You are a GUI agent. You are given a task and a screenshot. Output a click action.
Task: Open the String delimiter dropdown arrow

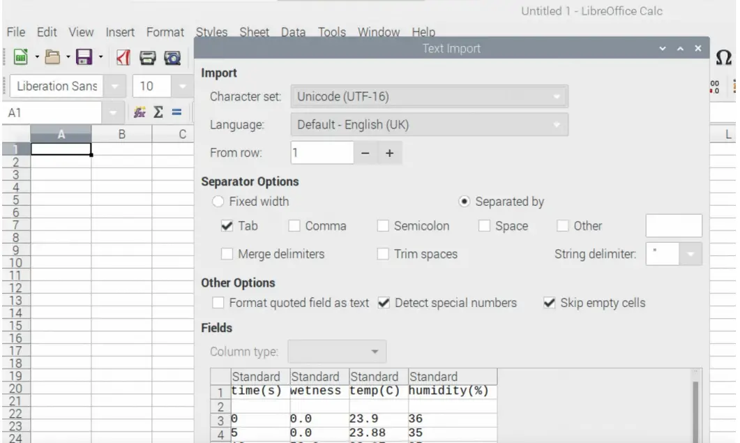point(690,254)
